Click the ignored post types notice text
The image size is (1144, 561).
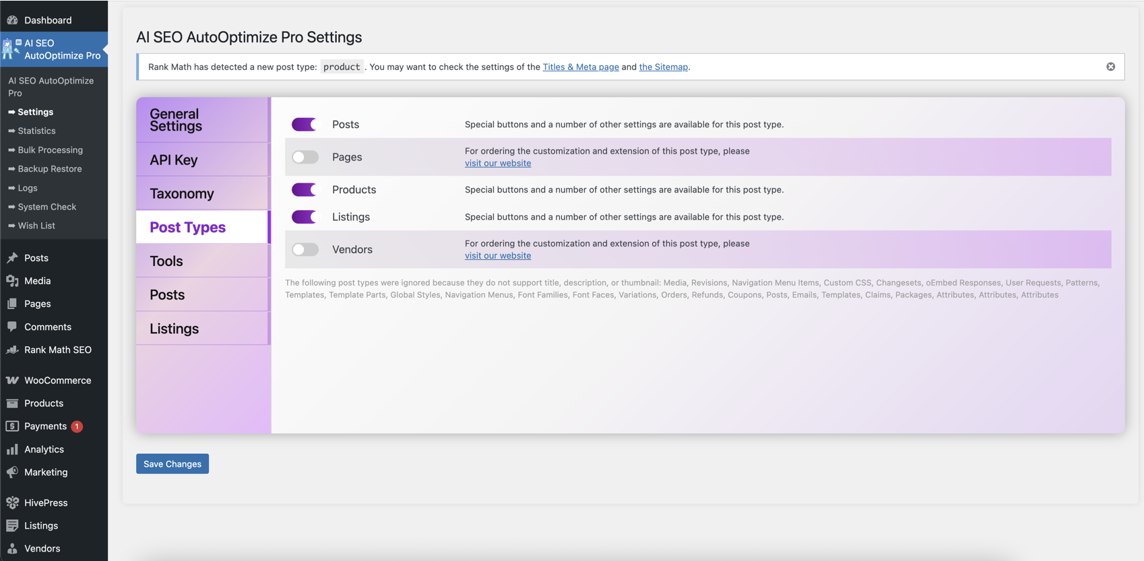(693, 289)
